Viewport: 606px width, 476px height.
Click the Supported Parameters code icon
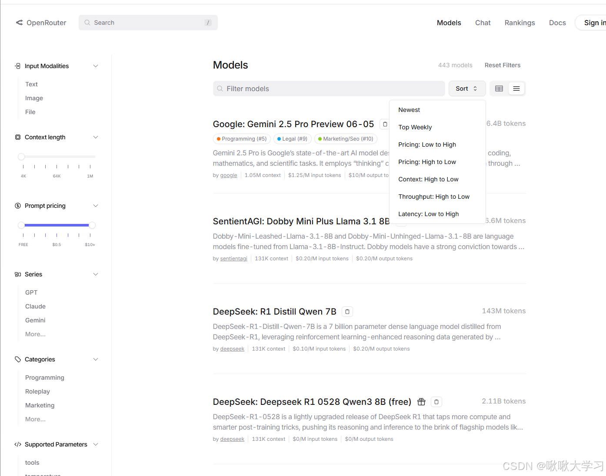coord(18,444)
